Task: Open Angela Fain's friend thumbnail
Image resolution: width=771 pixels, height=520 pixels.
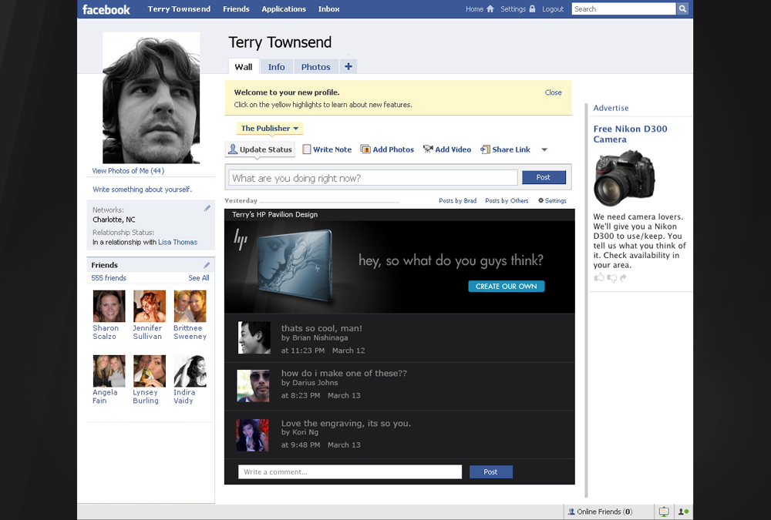Action: click(x=109, y=371)
